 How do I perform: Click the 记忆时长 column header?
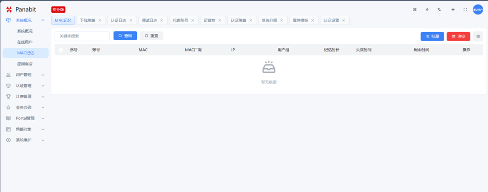point(332,50)
